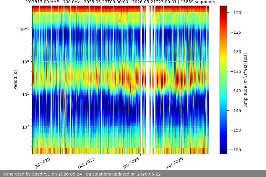
Task: Select the 'Apr 2026' x-axis label
Action: tap(175, 163)
